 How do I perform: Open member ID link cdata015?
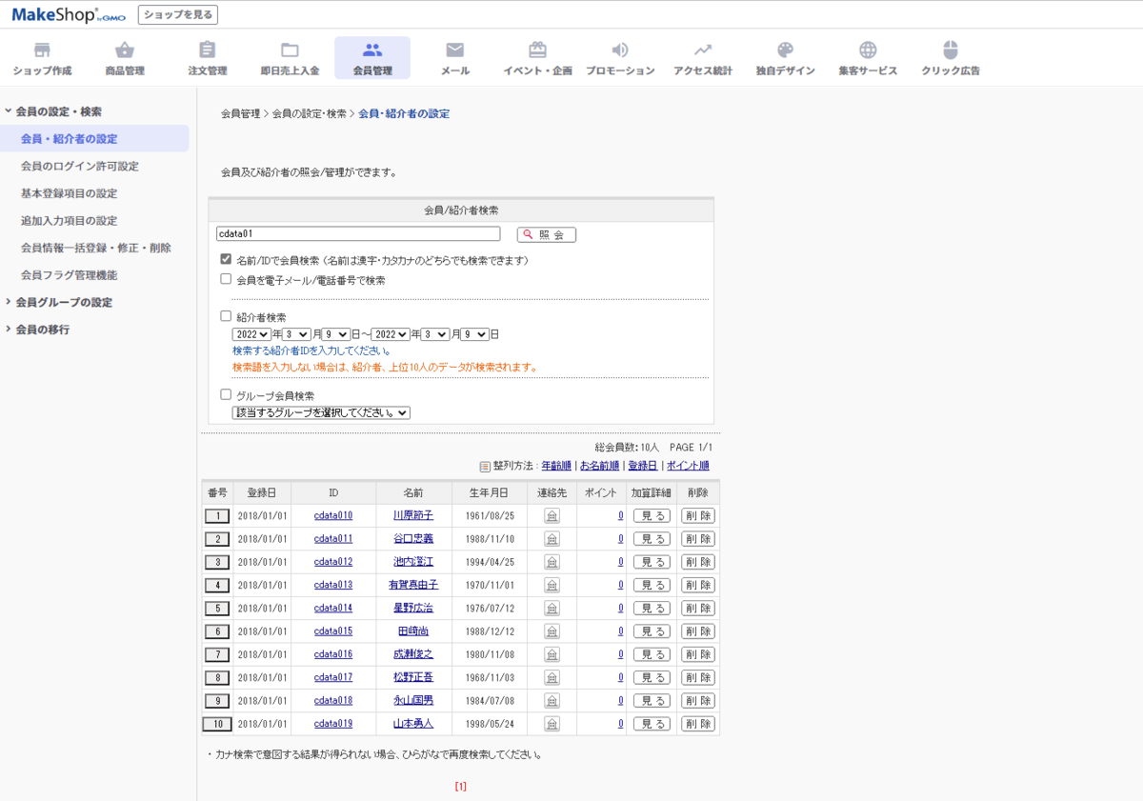pos(332,631)
